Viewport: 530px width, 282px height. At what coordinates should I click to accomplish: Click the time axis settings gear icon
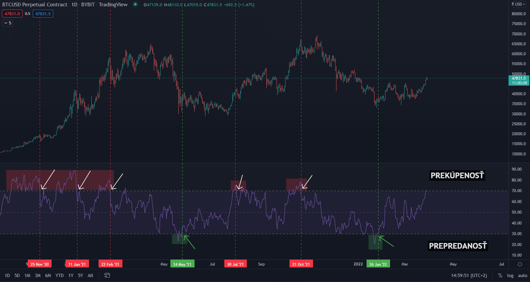(520, 264)
